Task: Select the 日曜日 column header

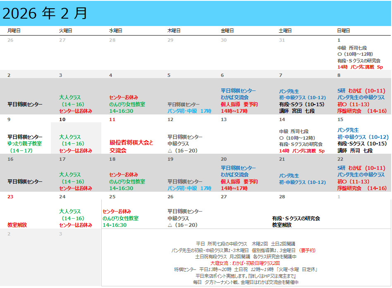Action: click(x=343, y=31)
